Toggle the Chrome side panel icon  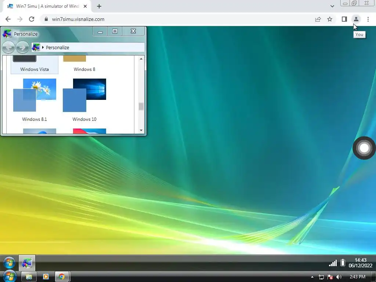click(x=344, y=19)
